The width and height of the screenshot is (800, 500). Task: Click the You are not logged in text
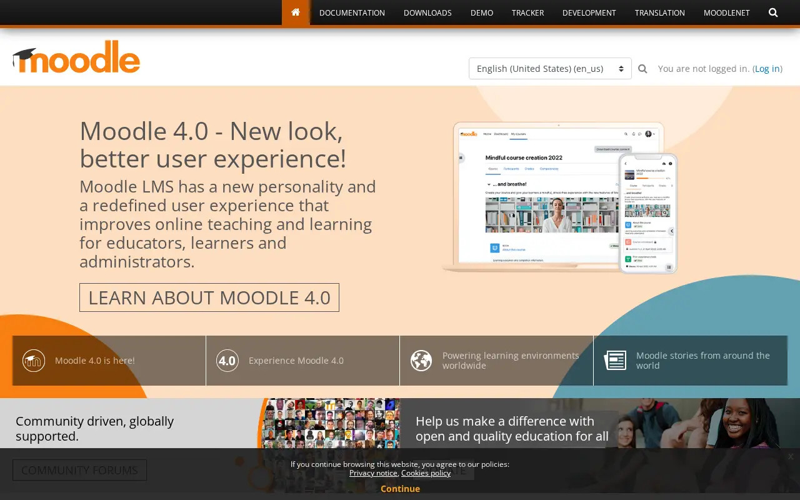[x=704, y=69]
